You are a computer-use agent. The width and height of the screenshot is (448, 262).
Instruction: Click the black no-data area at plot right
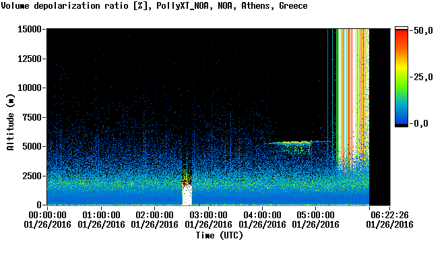click(x=380, y=117)
